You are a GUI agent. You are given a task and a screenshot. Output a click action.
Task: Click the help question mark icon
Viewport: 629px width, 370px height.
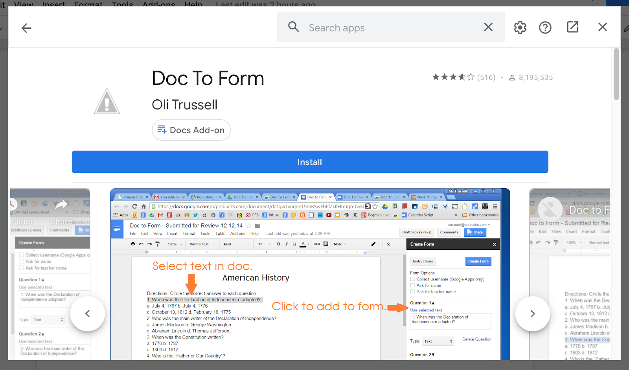545,27
